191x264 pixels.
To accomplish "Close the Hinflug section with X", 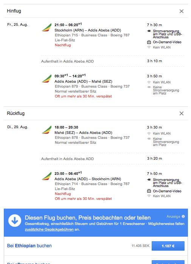I will point(182,11).
